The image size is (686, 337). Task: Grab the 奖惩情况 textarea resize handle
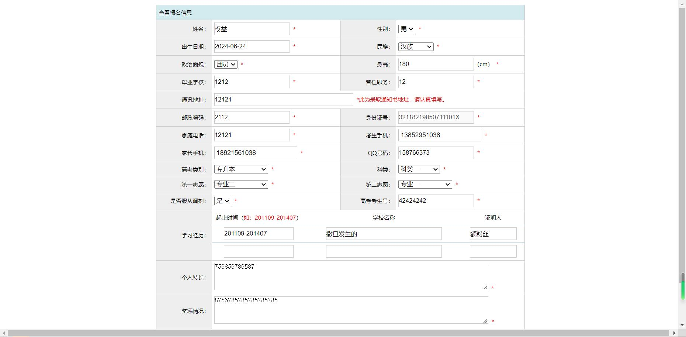tap(485, 321)
